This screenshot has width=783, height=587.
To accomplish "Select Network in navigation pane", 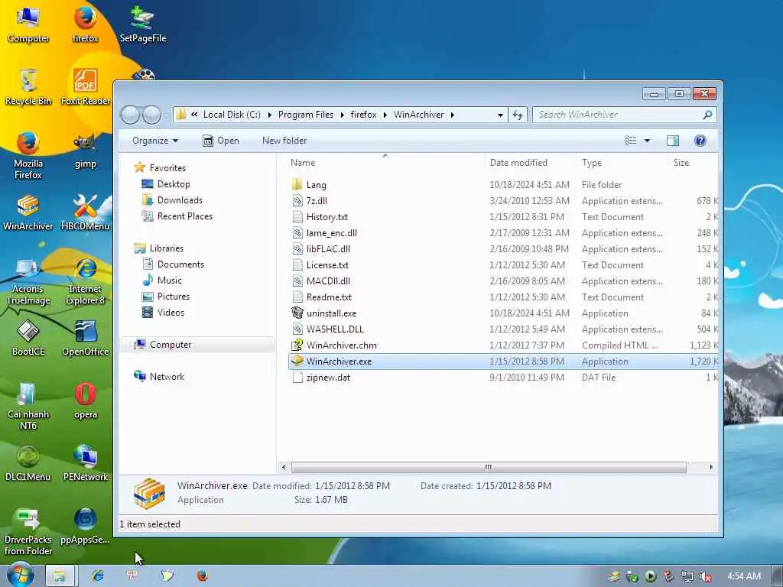I will 159,376.
